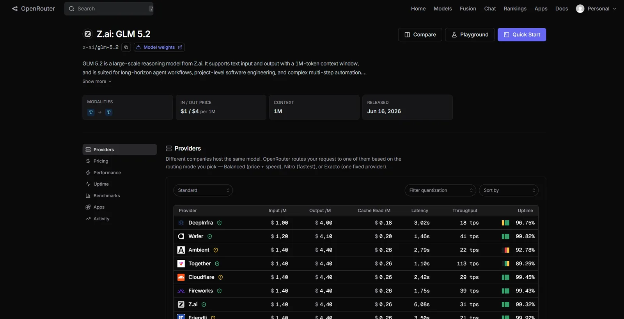Click the OpenRouter logo icon

[x=15, y=9]
